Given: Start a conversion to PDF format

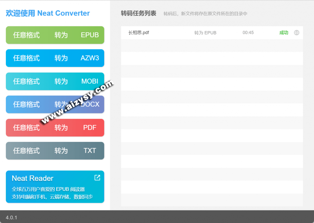Looking at the screenshot, I should (x=55, y=127).
